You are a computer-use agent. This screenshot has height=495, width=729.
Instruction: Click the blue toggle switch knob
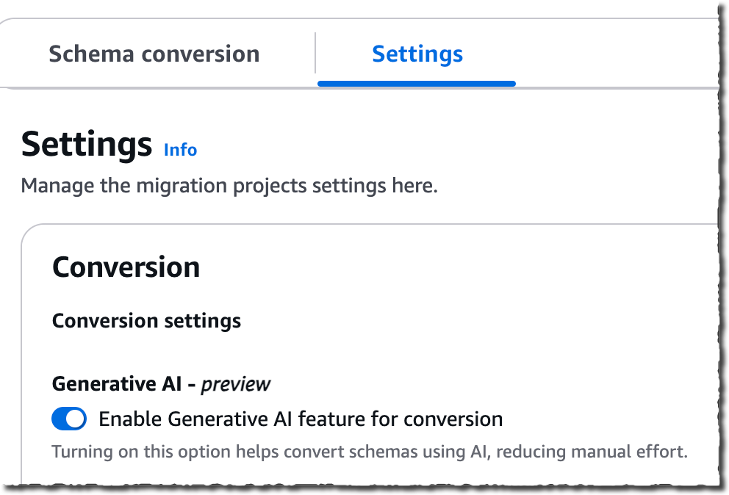[x=76, y=419]
